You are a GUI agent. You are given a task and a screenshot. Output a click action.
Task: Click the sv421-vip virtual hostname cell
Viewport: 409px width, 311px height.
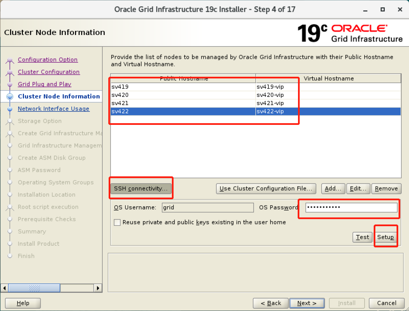pos(328,103)
